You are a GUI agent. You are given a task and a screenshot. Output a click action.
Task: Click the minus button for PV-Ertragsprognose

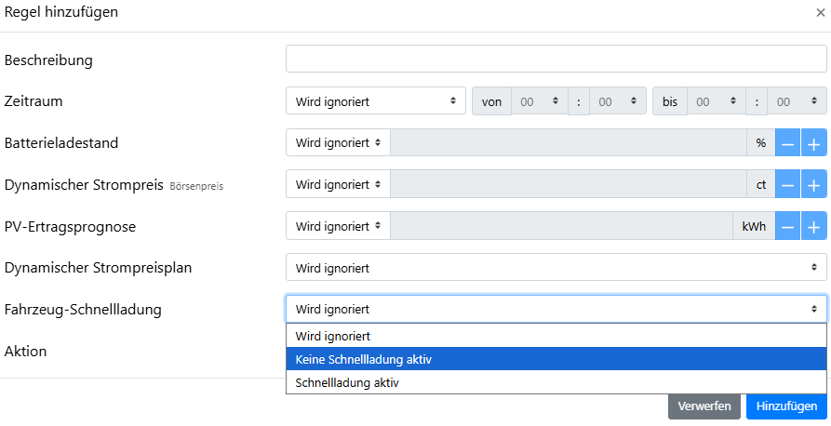tap(787, 226)
